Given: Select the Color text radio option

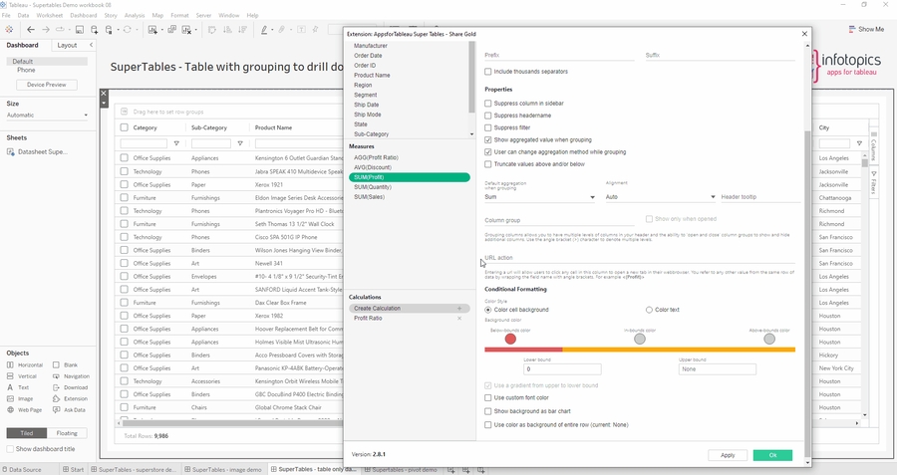Looking at the screenshot, I should point(650,310).
